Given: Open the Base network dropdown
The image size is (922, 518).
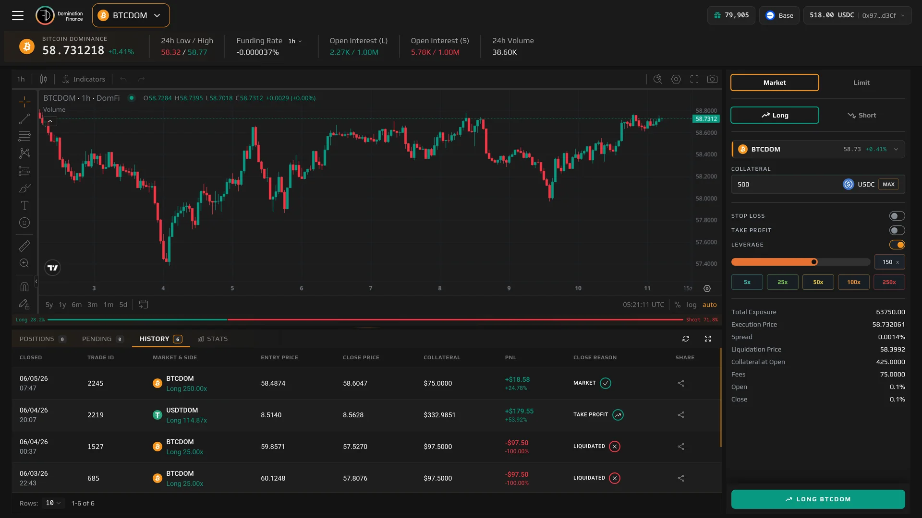Looking at the screenshot, I should tap(779, 15).
